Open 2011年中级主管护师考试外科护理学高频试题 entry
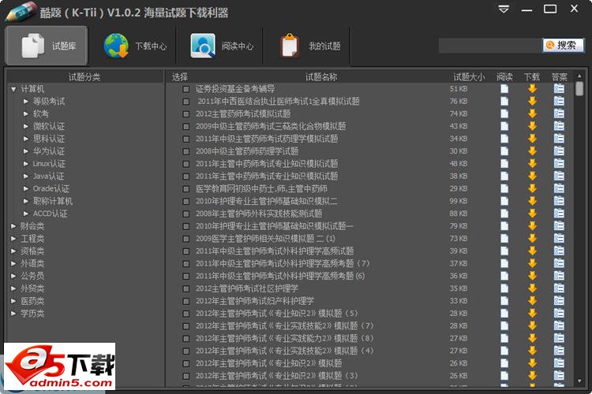 275,251
